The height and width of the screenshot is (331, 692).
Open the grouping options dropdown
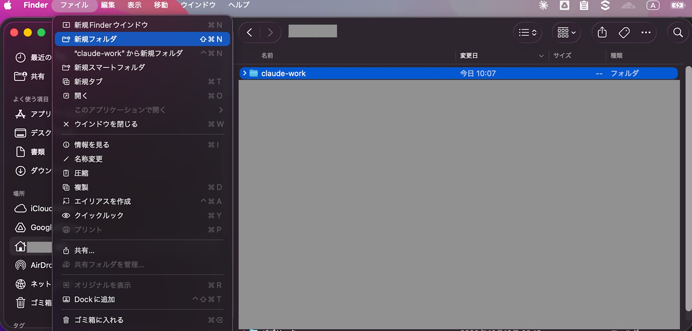click(x=566, y=33)
